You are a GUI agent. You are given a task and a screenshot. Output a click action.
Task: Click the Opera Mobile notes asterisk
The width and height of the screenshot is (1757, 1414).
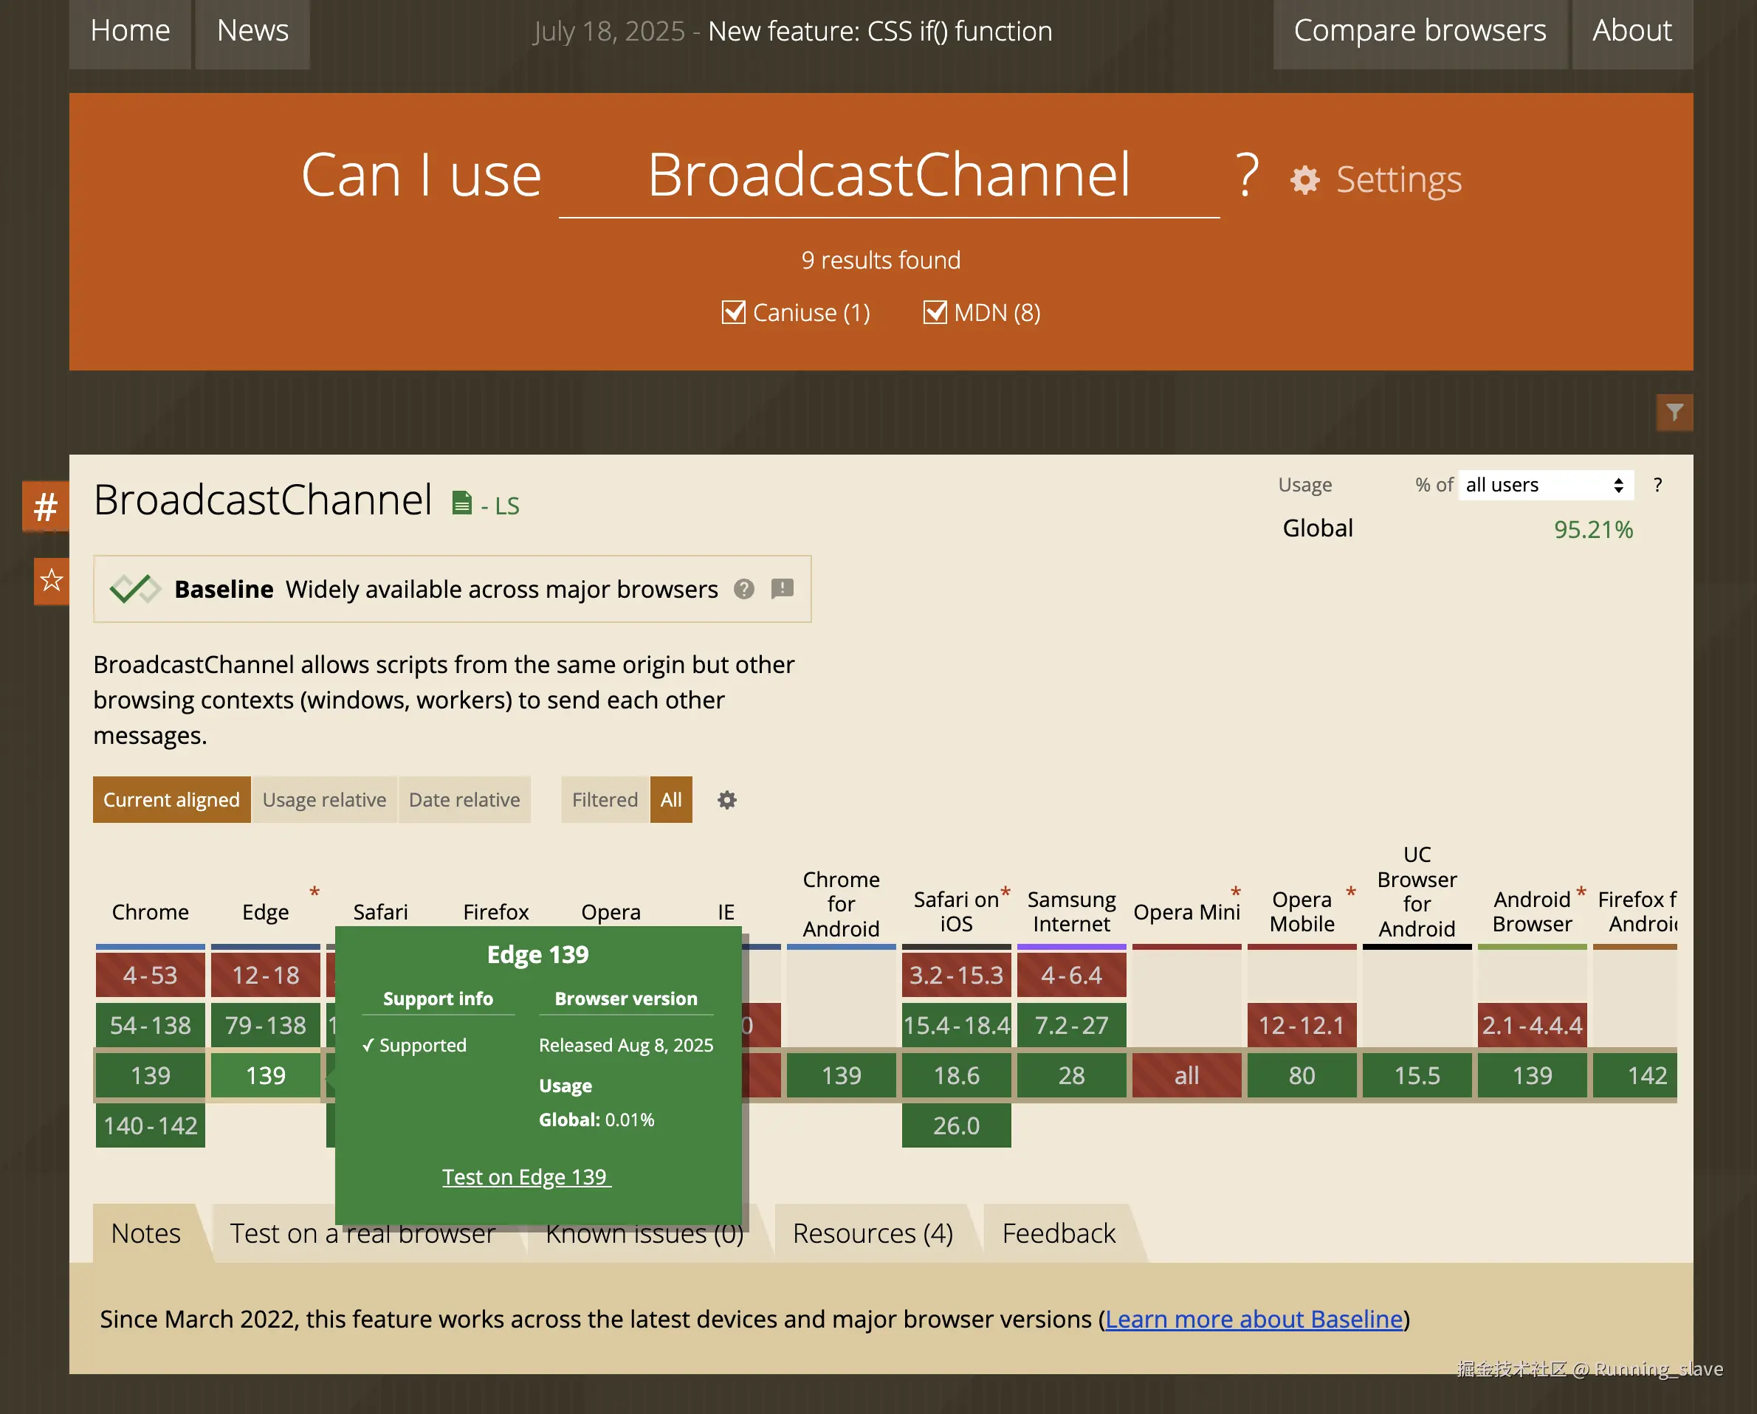click(x=1351, y=893)
